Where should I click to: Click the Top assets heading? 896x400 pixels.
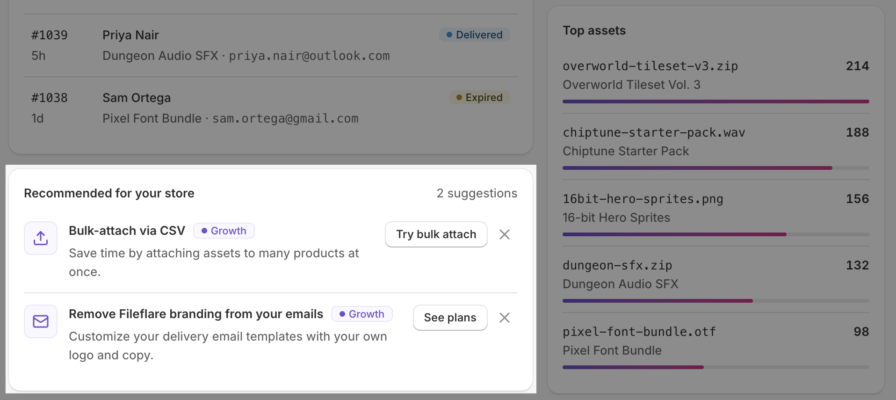point(594,30)
